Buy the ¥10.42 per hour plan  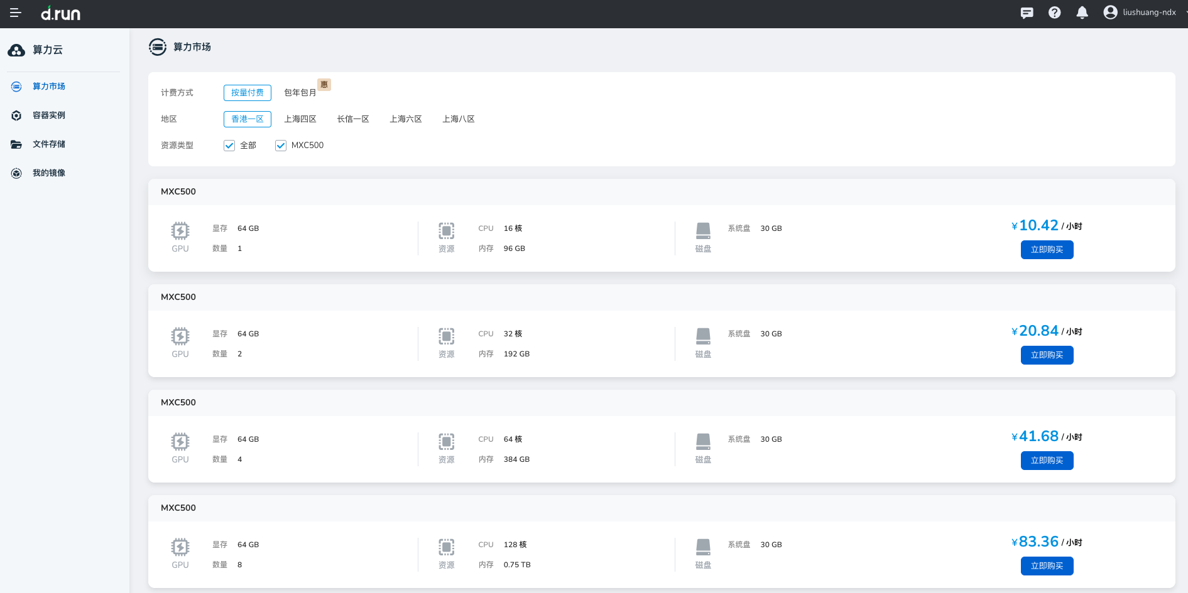1047,250
